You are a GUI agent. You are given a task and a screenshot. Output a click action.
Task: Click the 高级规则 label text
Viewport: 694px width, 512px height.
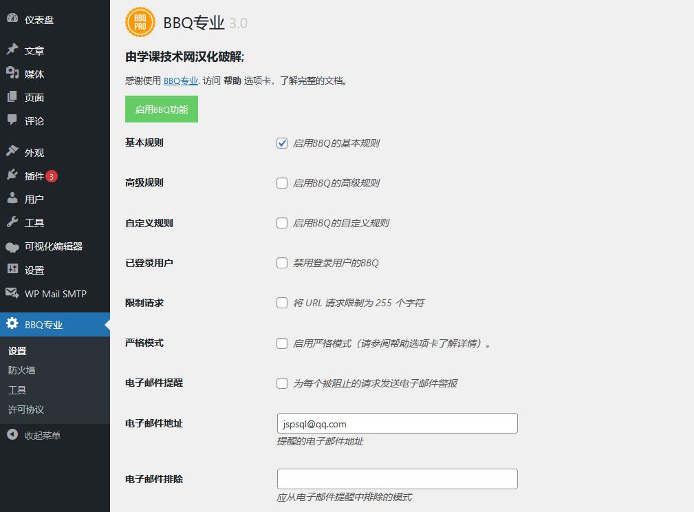(x=144, y=182)
